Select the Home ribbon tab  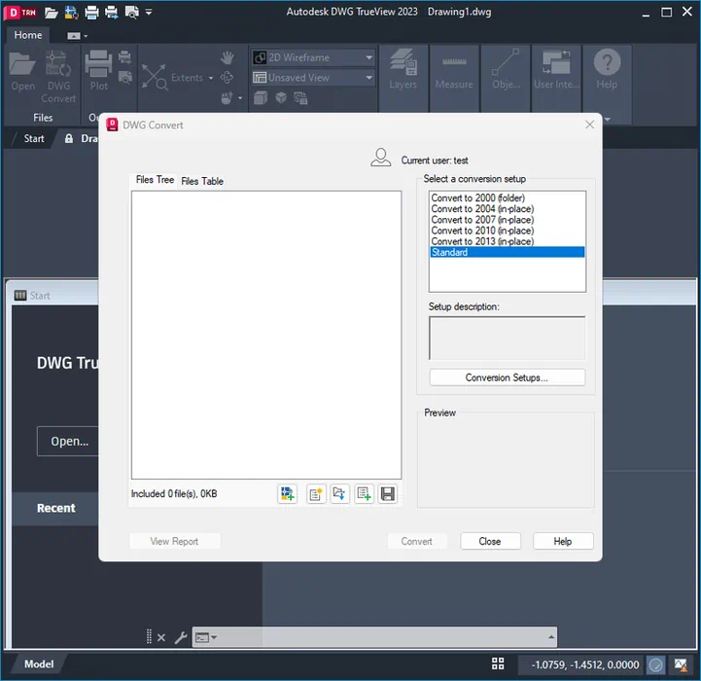coord(28,35)
